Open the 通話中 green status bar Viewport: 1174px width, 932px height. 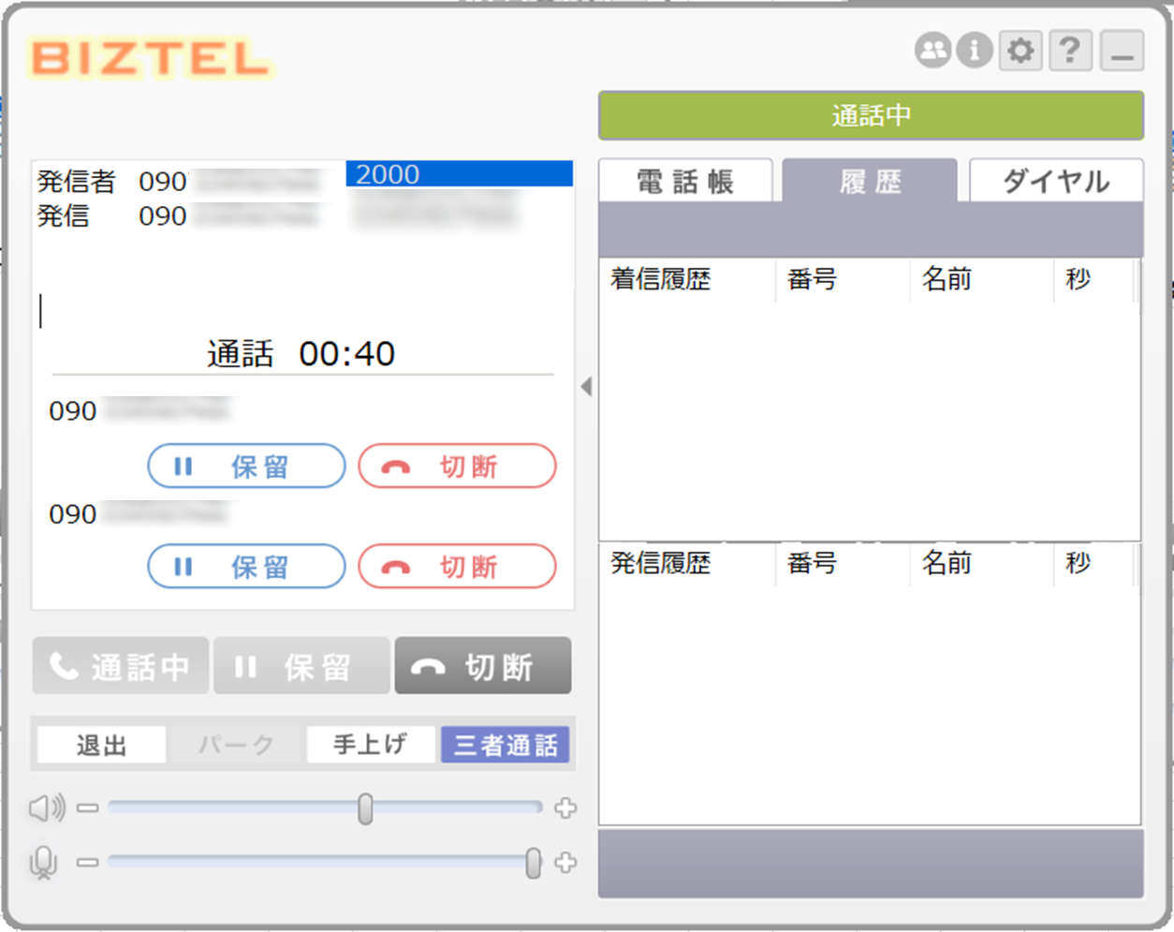871,115
